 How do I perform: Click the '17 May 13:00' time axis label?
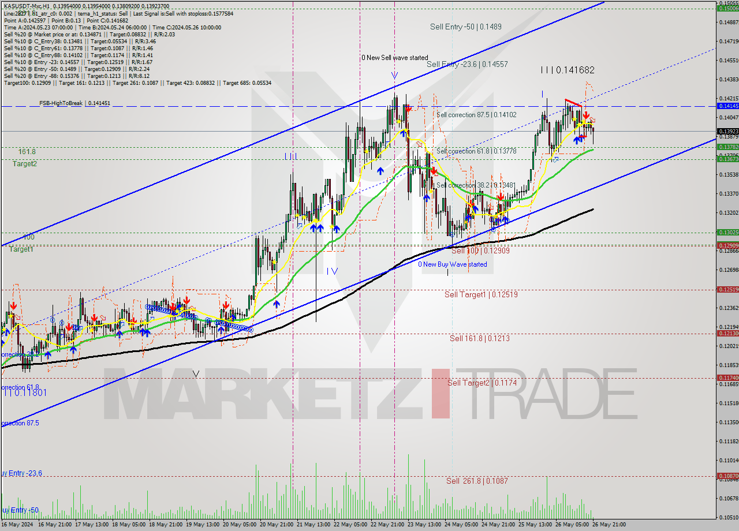tap(92, 525)
